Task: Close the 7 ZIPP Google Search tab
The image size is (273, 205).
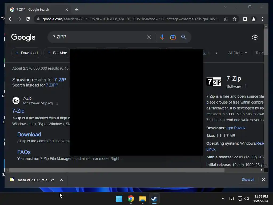Action: [66, 10]
